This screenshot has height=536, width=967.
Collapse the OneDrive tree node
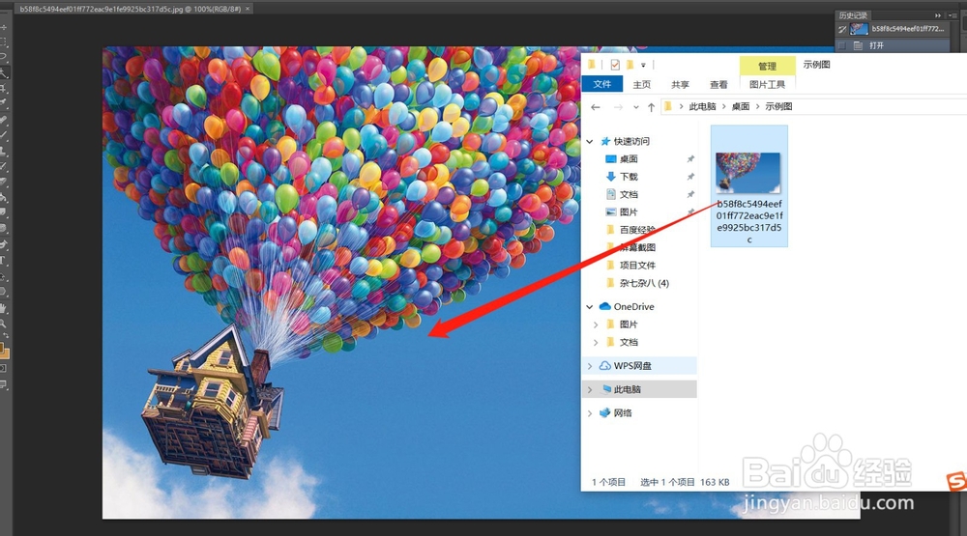(590, 307)
